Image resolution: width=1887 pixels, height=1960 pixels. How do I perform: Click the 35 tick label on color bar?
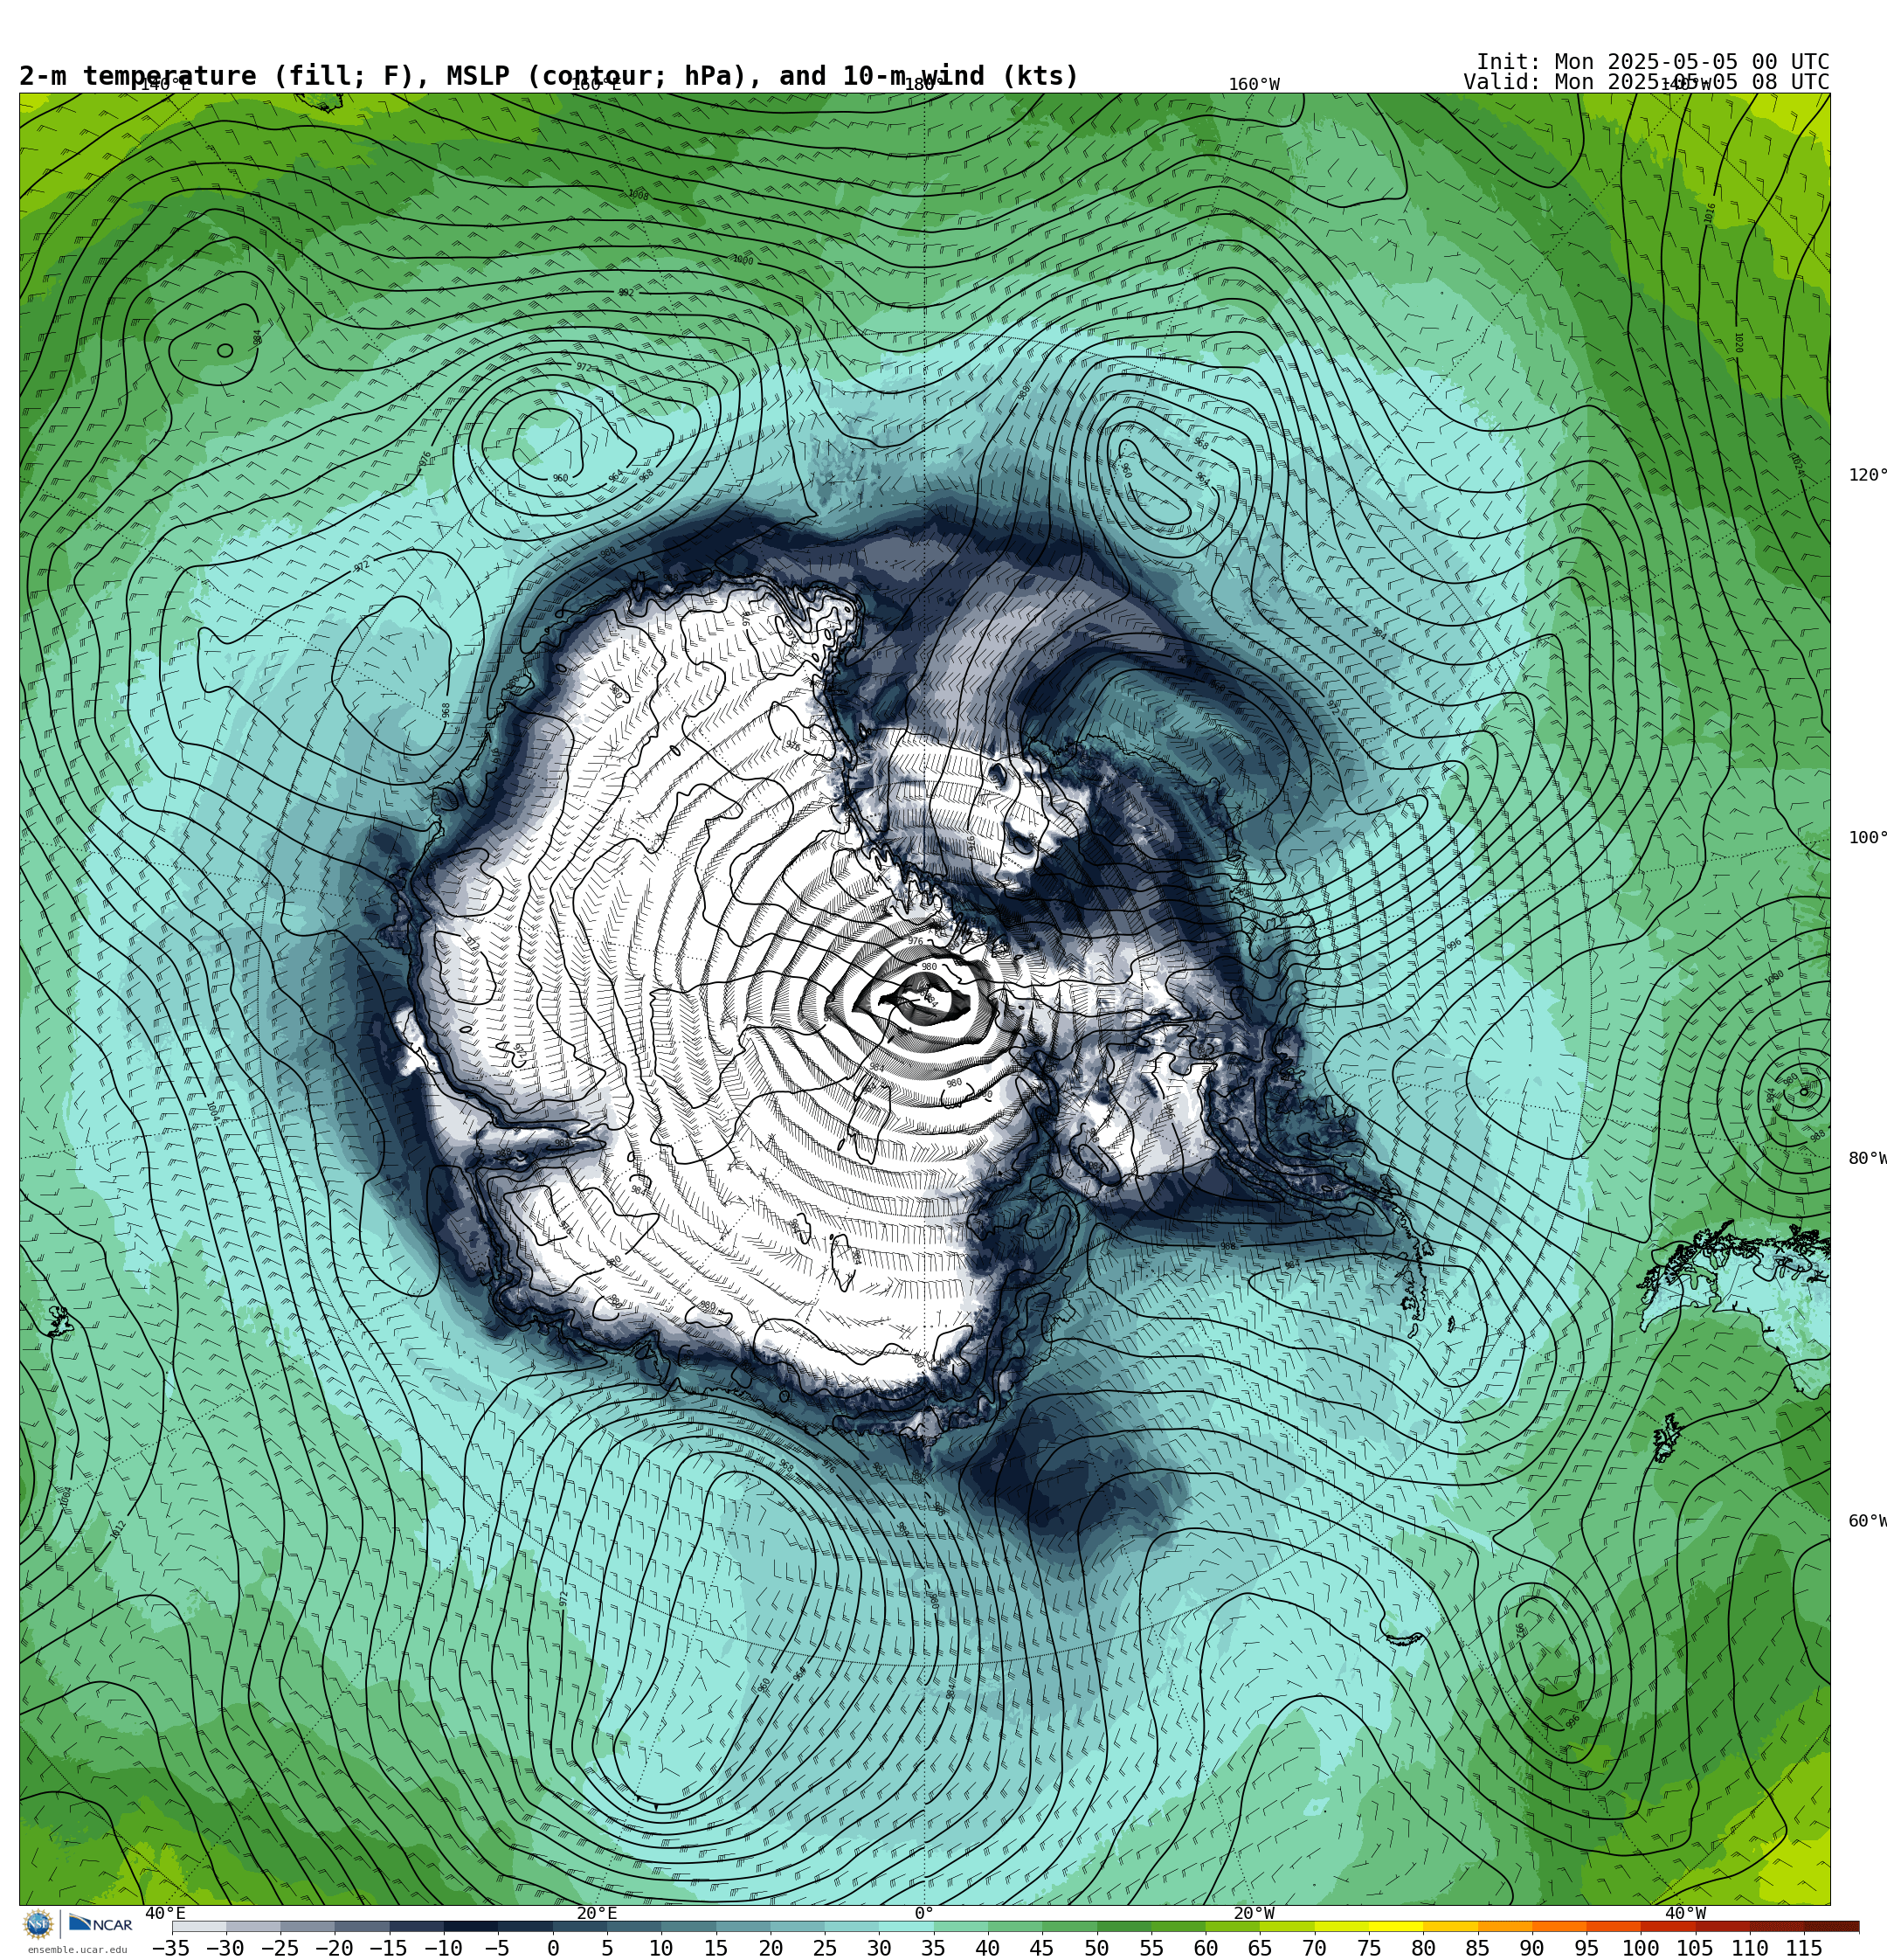[x=933, y=1949]
